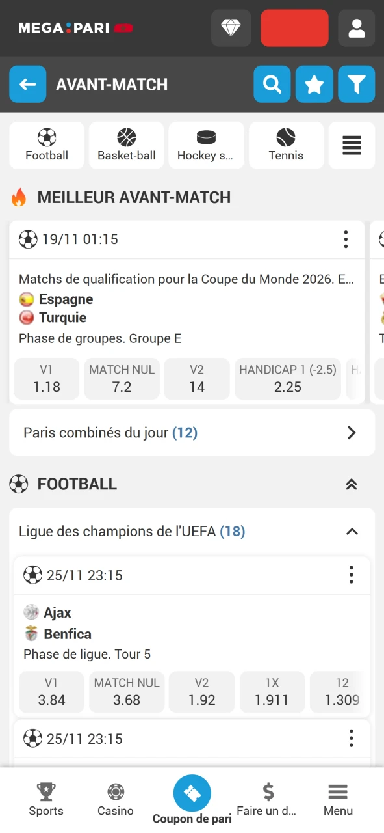Open the full sports list hamburger icon
The width and height of the screenshot is (384, 833).
pyautogui.click(x=352, y=144)
